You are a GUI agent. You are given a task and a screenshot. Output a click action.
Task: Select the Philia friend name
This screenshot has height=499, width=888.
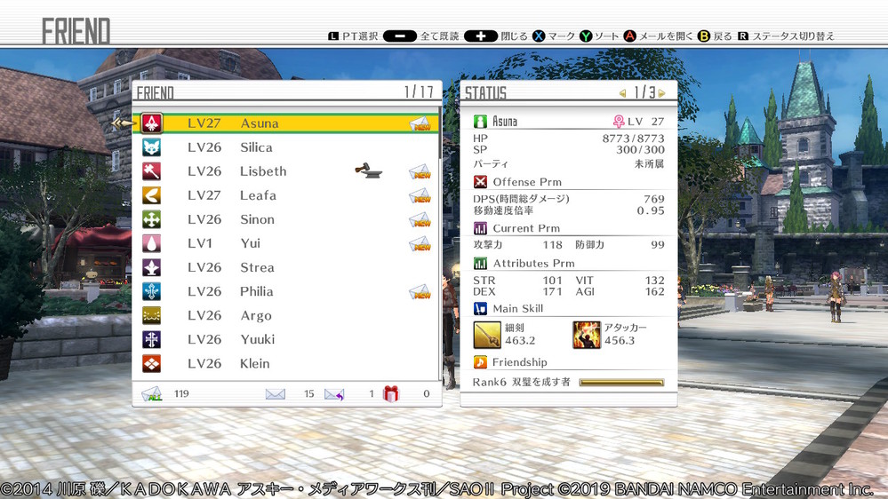pyautogui.click(x=257, y=291)
